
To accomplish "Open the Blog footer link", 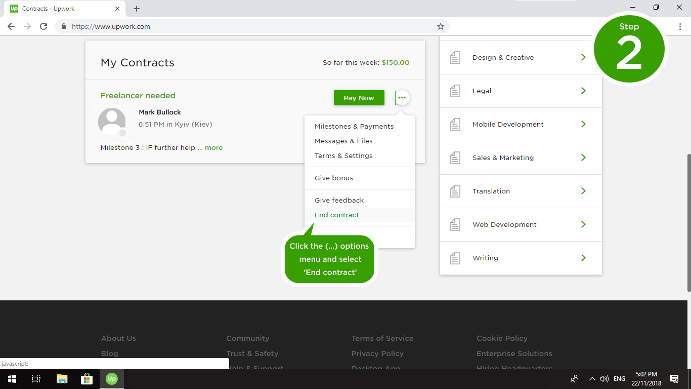I will (x=110, y=354).
